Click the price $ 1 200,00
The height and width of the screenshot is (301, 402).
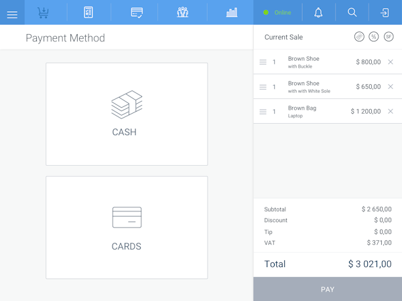(366, 111)
